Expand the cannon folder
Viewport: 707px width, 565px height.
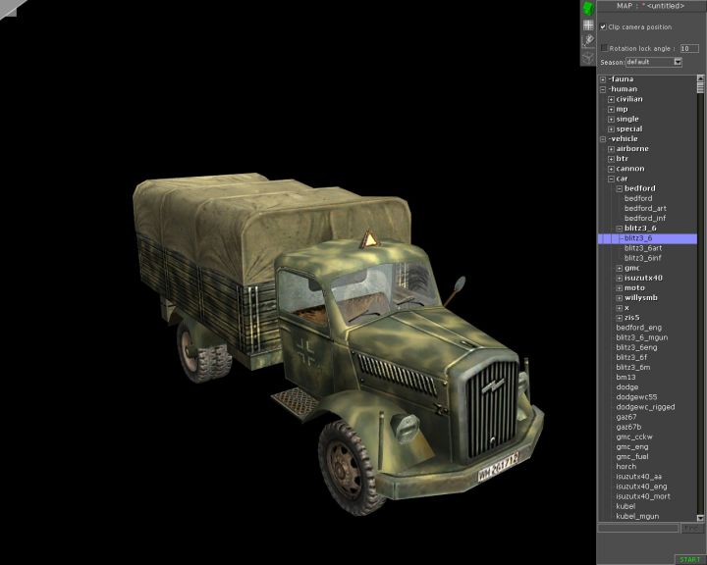pos(611,169)
